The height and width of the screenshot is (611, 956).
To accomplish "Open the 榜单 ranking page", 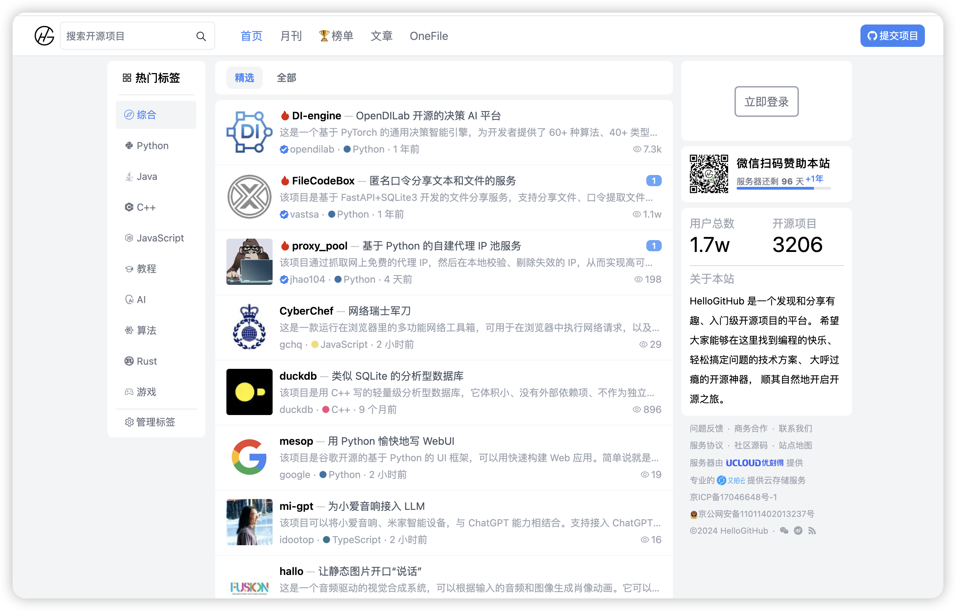I will point(336,36).
